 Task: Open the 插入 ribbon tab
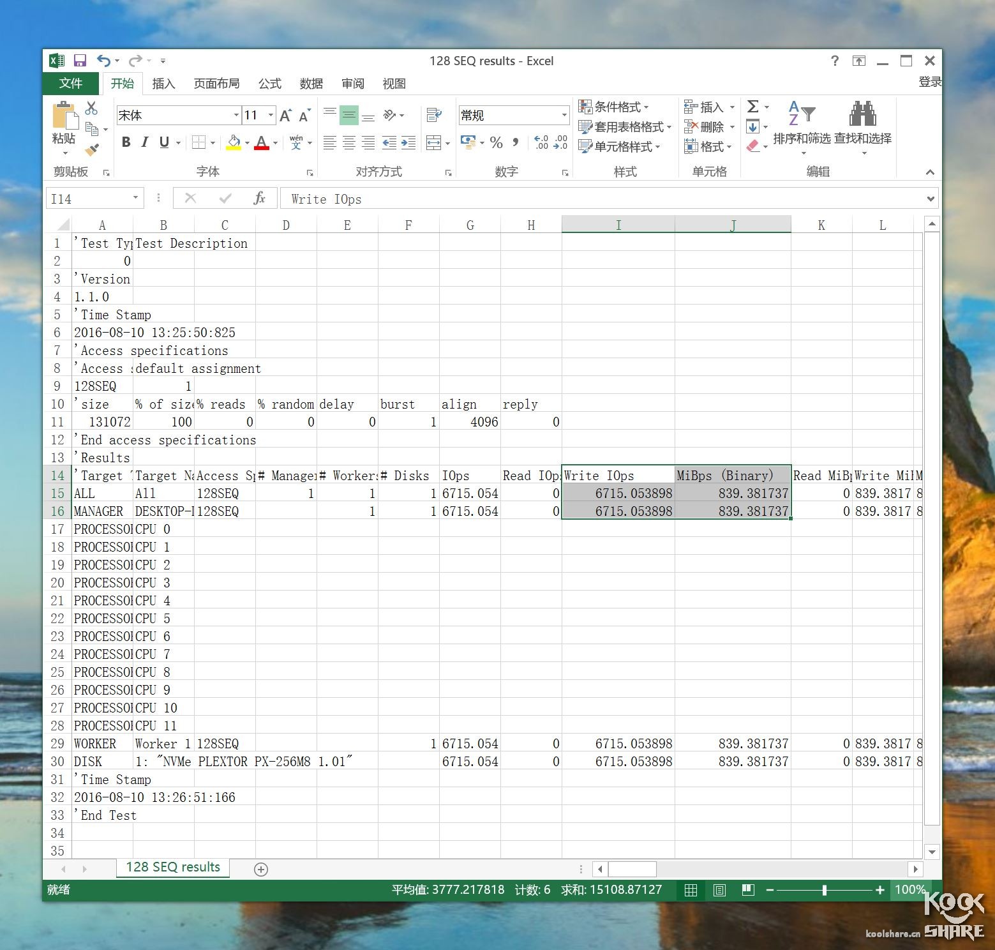(163, 84)
